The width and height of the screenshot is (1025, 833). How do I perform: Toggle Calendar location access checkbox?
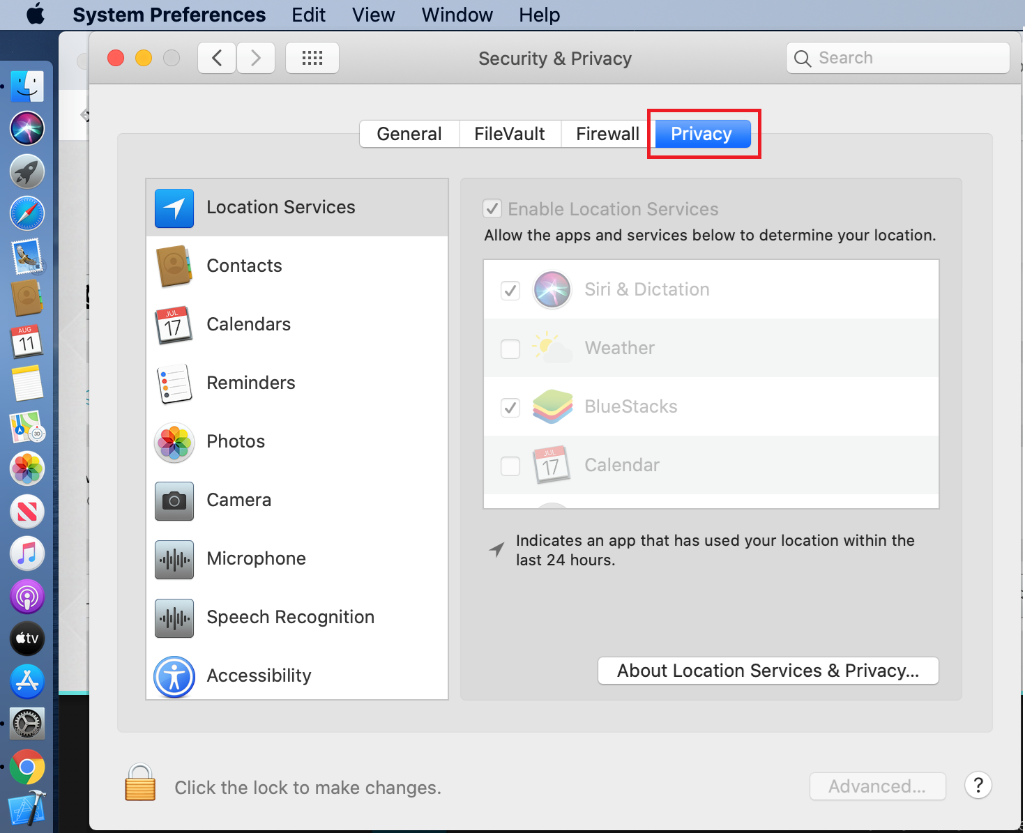510,466
